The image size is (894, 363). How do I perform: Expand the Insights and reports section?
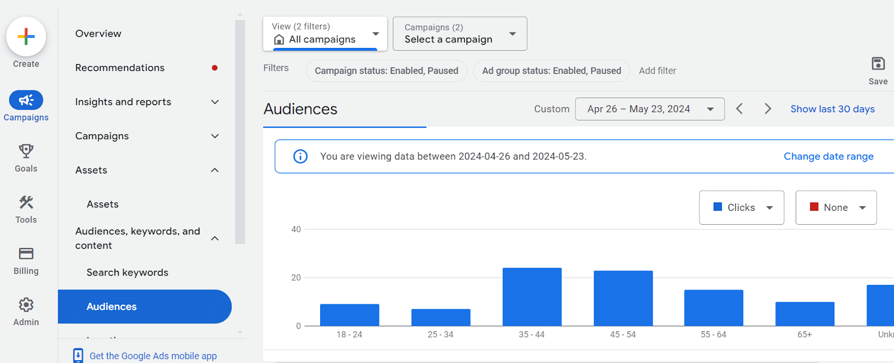click(215, 102)
